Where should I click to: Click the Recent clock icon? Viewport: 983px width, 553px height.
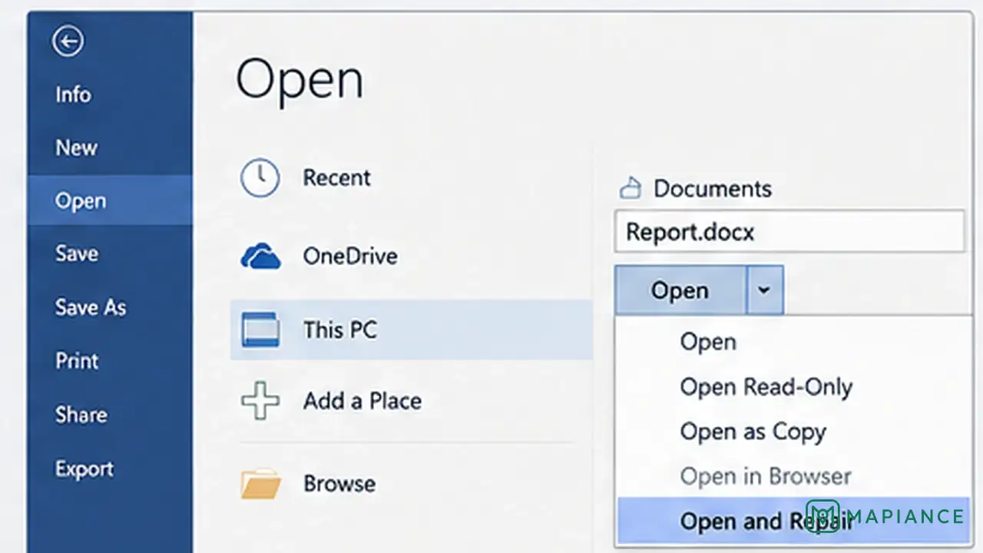coord(260,178)
